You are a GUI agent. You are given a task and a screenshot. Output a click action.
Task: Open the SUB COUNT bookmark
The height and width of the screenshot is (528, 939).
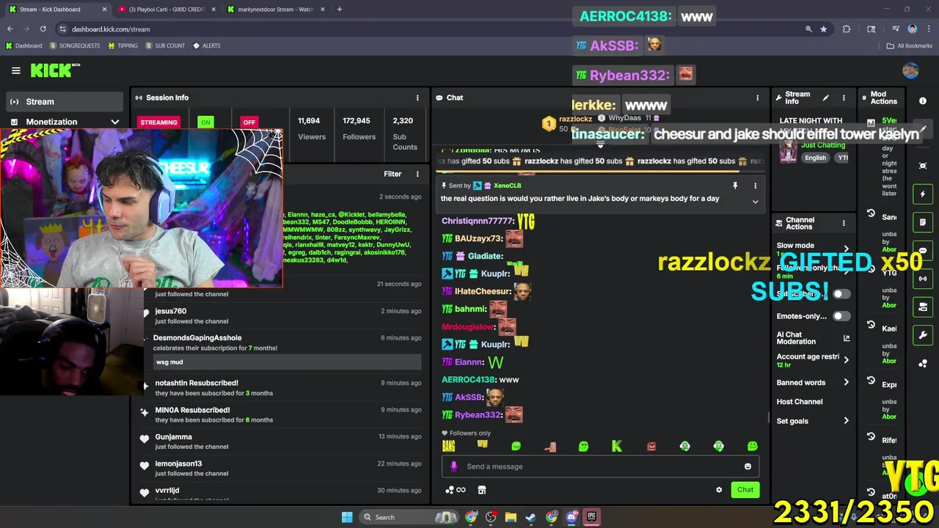[165, 45]
